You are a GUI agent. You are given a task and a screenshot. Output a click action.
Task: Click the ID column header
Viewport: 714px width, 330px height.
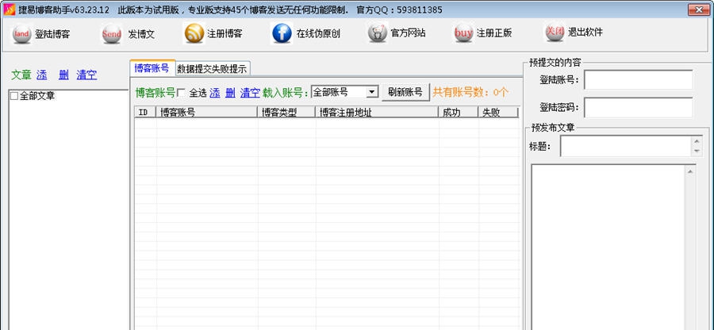pyautogui.click(x=145, y=112)
